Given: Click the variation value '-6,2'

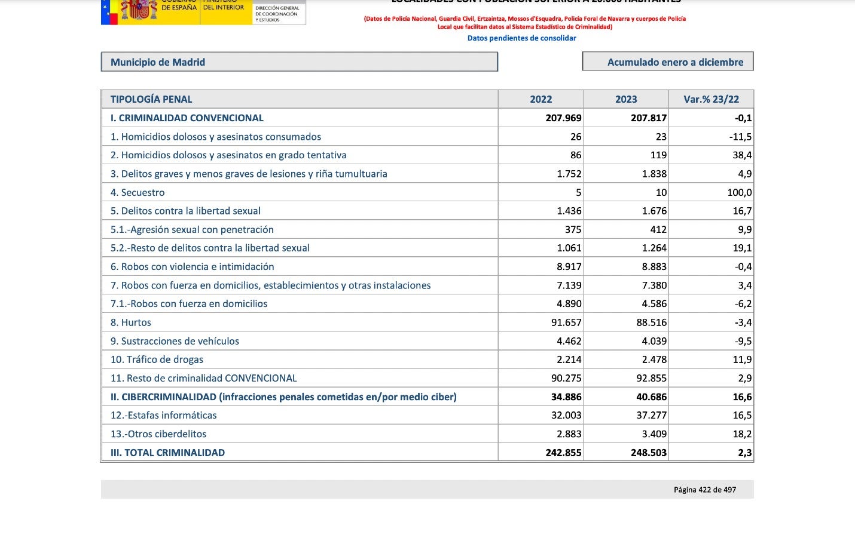Looking at the screenshot, I should click(x=743, y=303).
